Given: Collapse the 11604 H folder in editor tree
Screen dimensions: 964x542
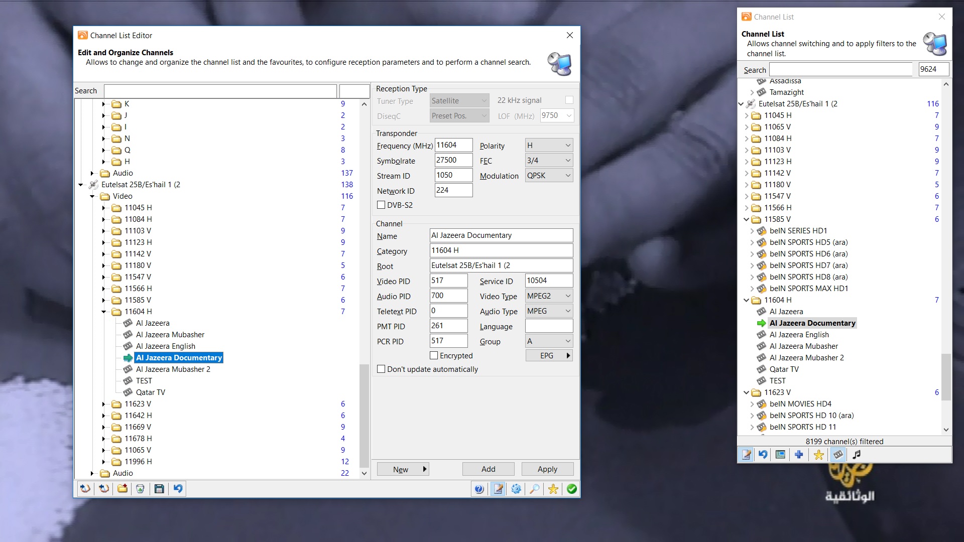Looking at the screenshot, I should coord(104,312).
